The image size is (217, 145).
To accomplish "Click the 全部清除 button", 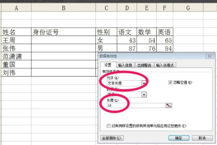I will pyautogui.click(x=112, y=138).
